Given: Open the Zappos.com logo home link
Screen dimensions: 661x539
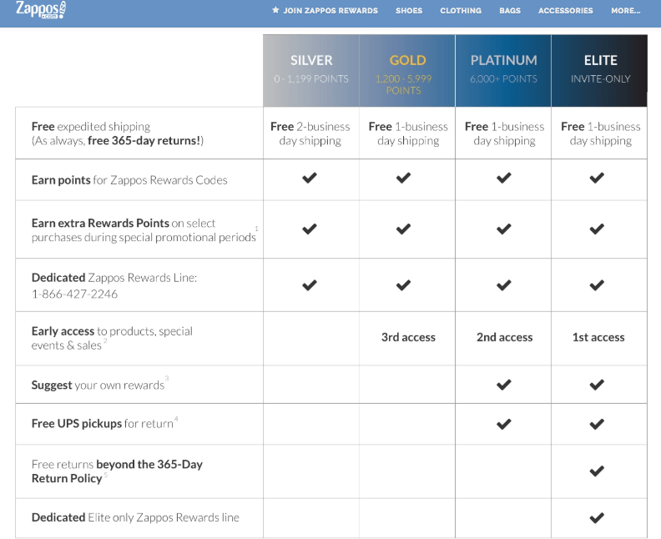Looking at the screenshot, I should click(41, 10).
